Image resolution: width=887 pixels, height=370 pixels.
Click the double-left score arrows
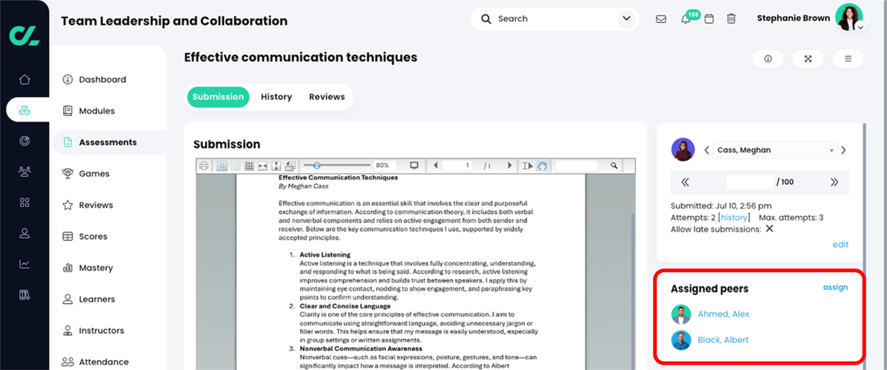pos(685,182)
